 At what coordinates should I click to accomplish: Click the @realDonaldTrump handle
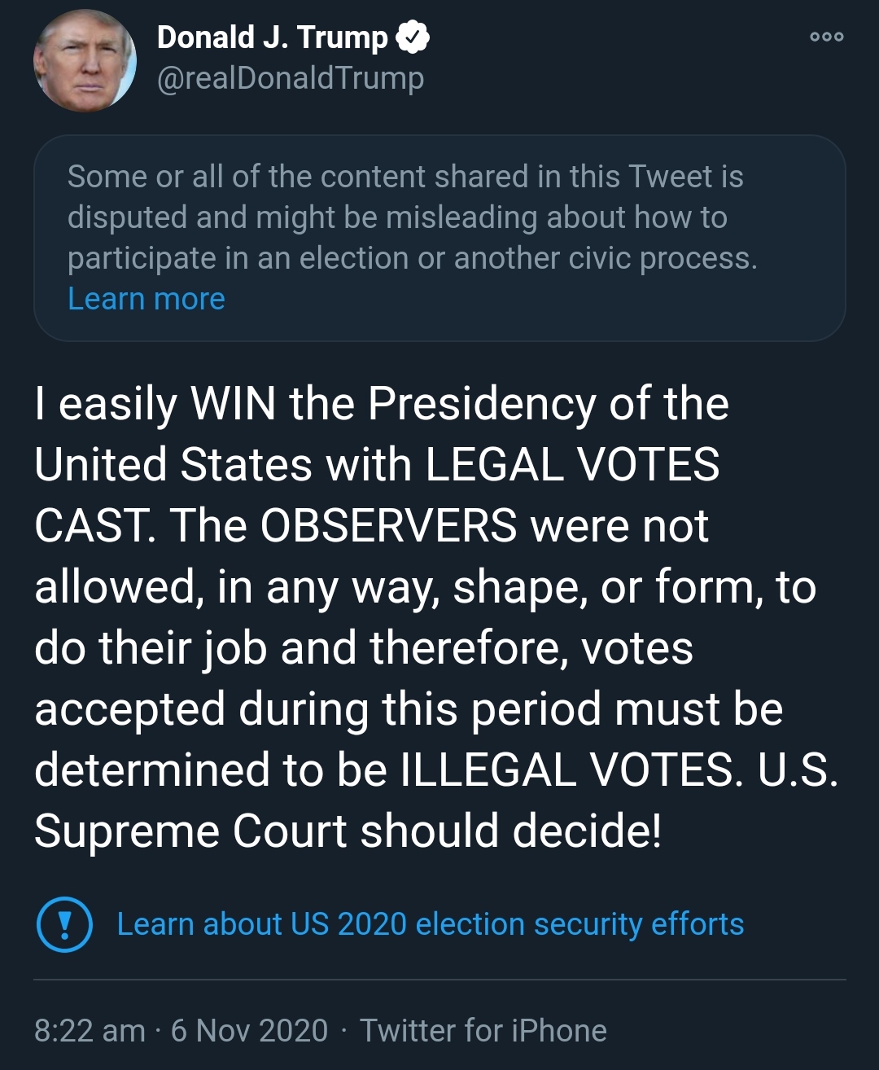click(290, 78)
